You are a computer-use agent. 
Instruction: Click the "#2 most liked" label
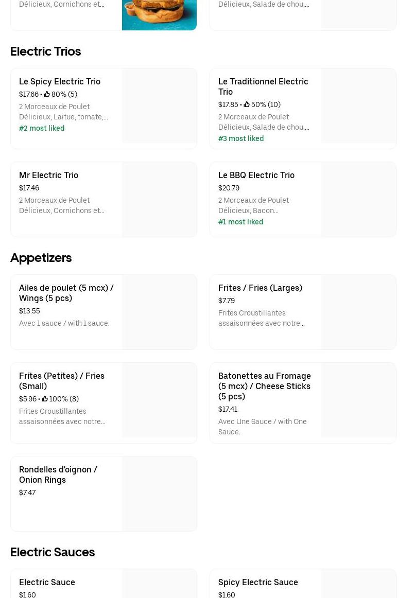click(x=42, y=128)
